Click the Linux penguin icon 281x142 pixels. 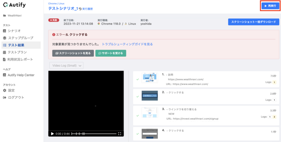click(126, 24)
